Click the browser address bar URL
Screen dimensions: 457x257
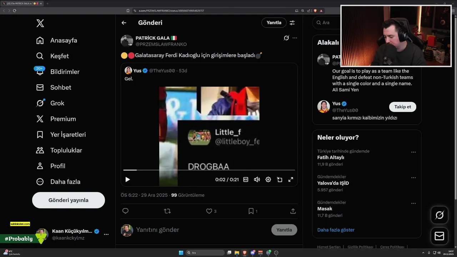click(171, 11)
